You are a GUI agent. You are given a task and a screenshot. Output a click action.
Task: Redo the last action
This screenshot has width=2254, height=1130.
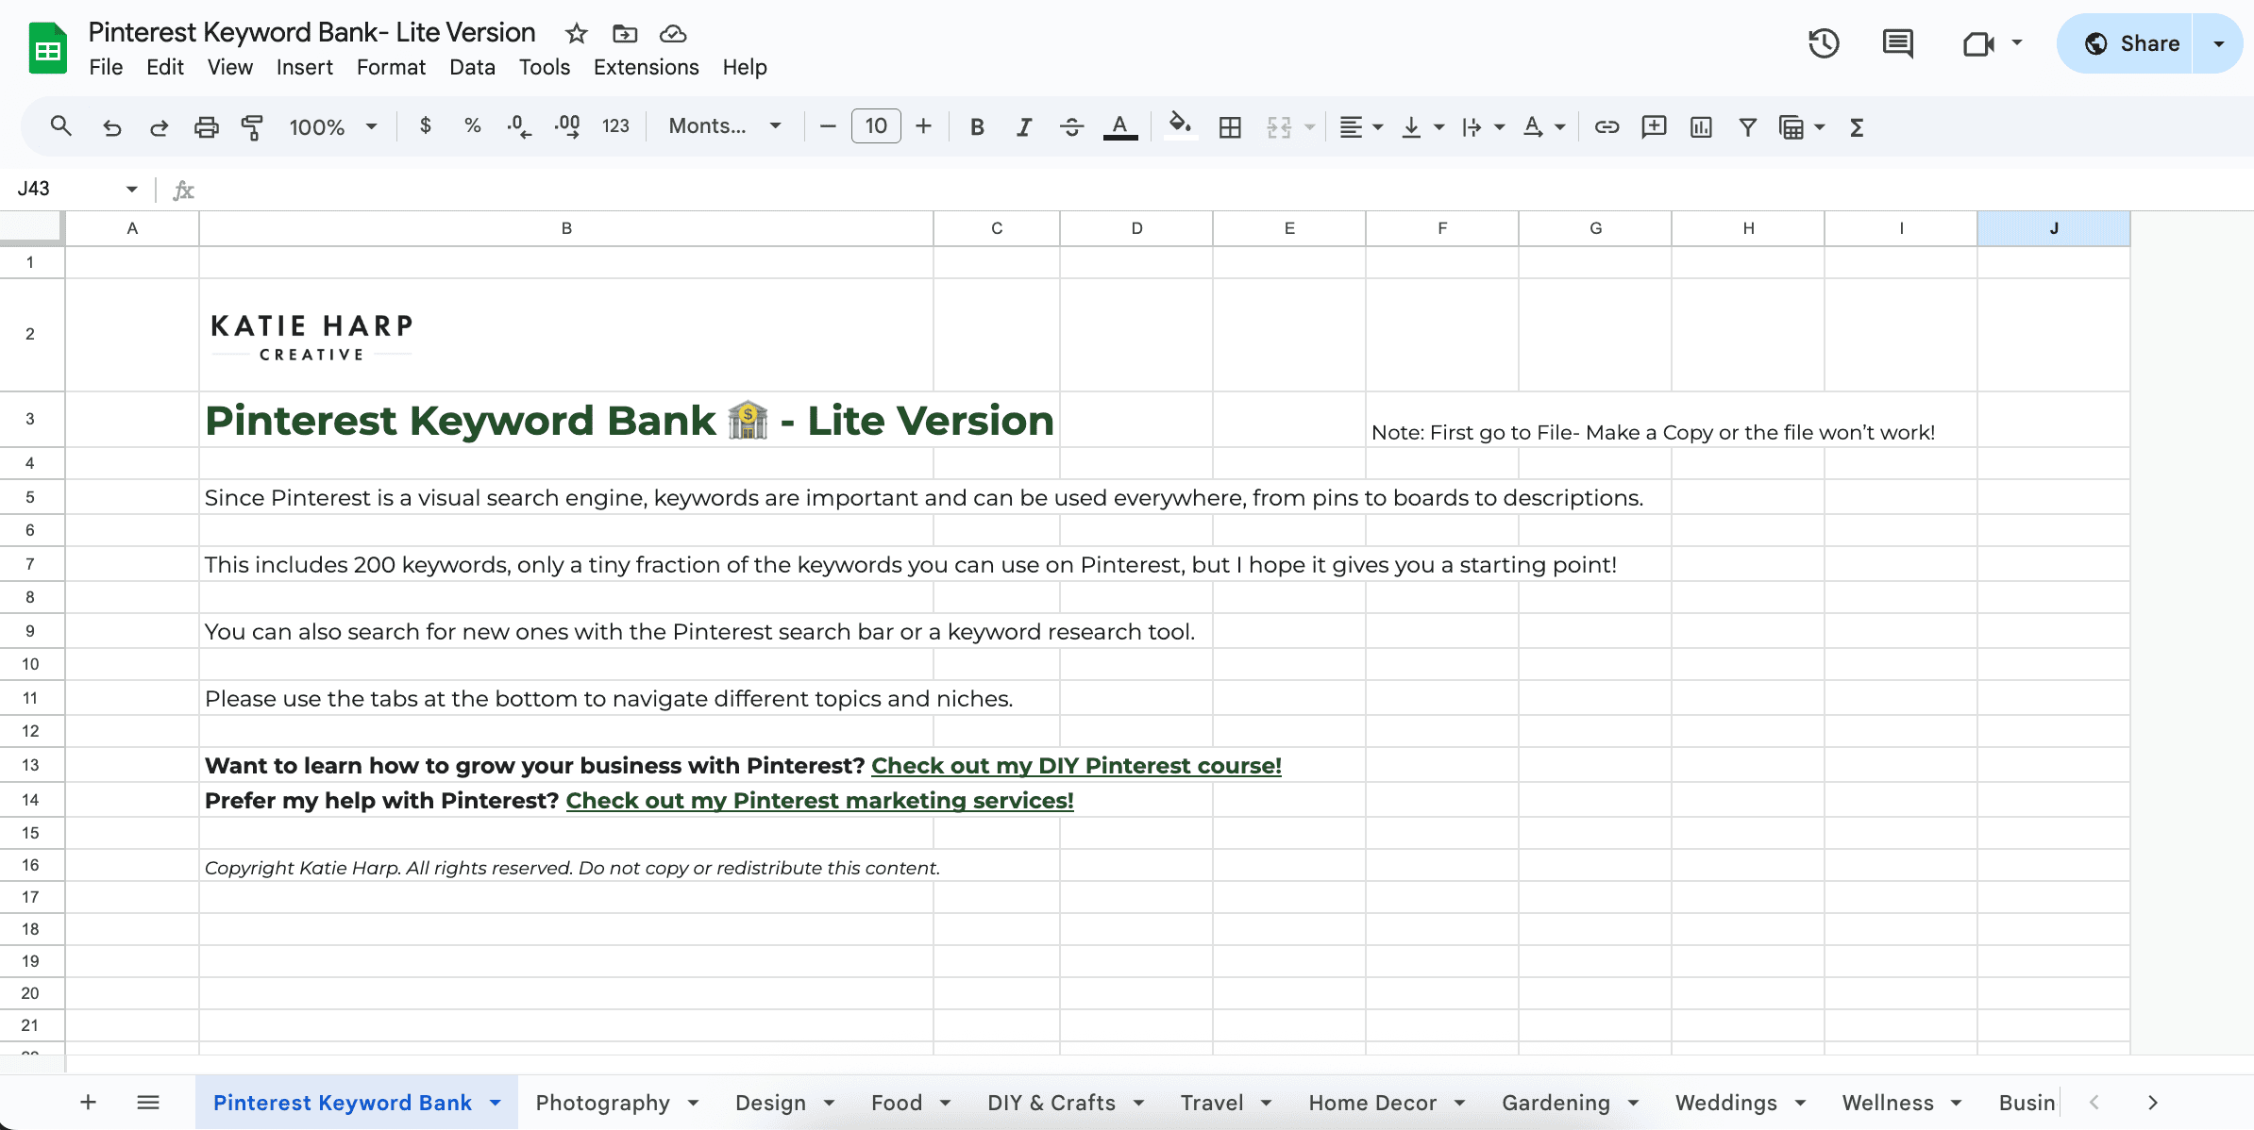159,126
